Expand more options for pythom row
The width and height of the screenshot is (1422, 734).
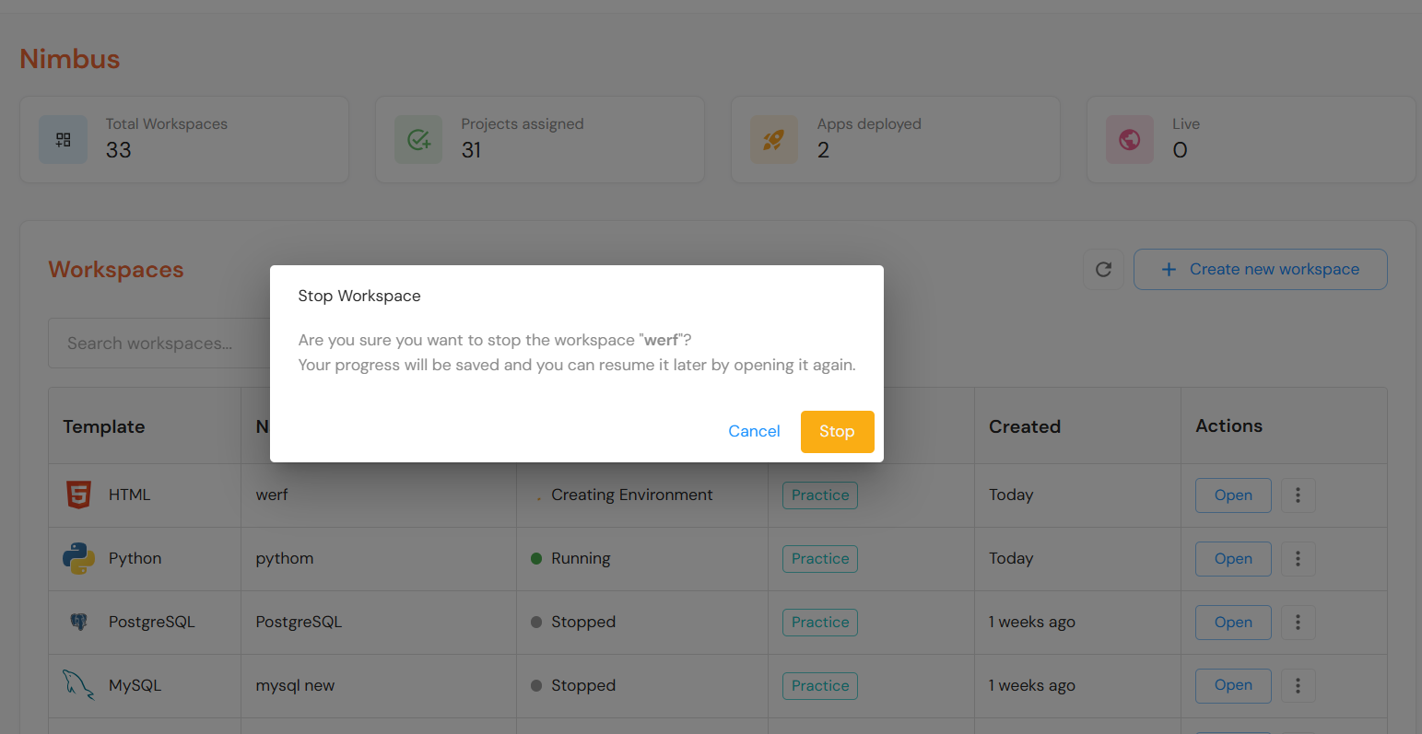1298,559
